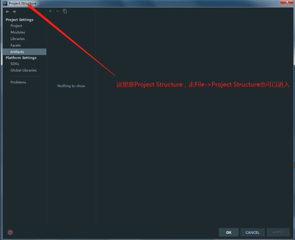The image size is (295, 240).
Task: Click the forward navigation arrow
Action: coord(14,11)
